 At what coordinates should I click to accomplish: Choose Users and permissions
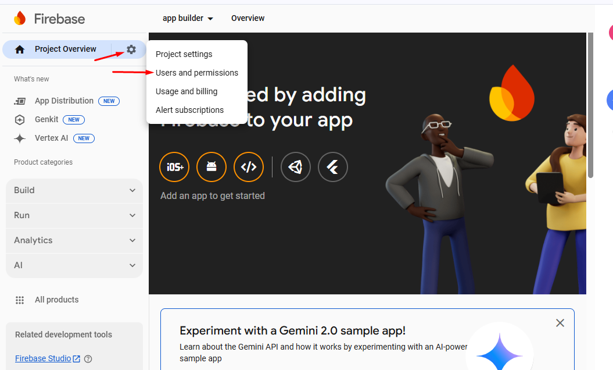click(196, 73)
